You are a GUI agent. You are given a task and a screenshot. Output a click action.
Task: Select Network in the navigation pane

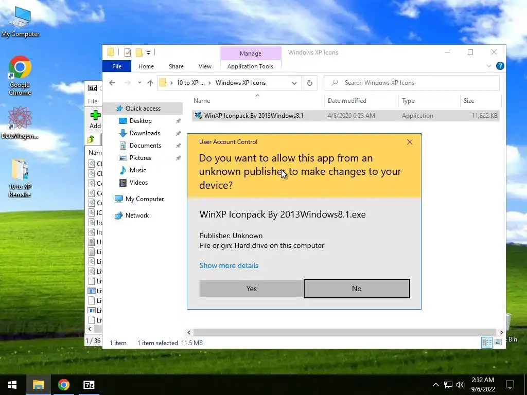(x=137, y=216)
